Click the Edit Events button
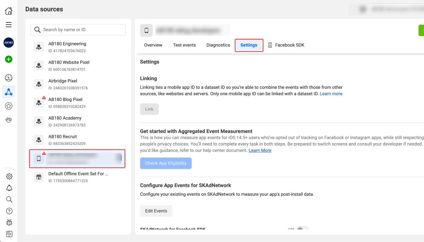The image size is (424, 242). (x=156, y=211)
